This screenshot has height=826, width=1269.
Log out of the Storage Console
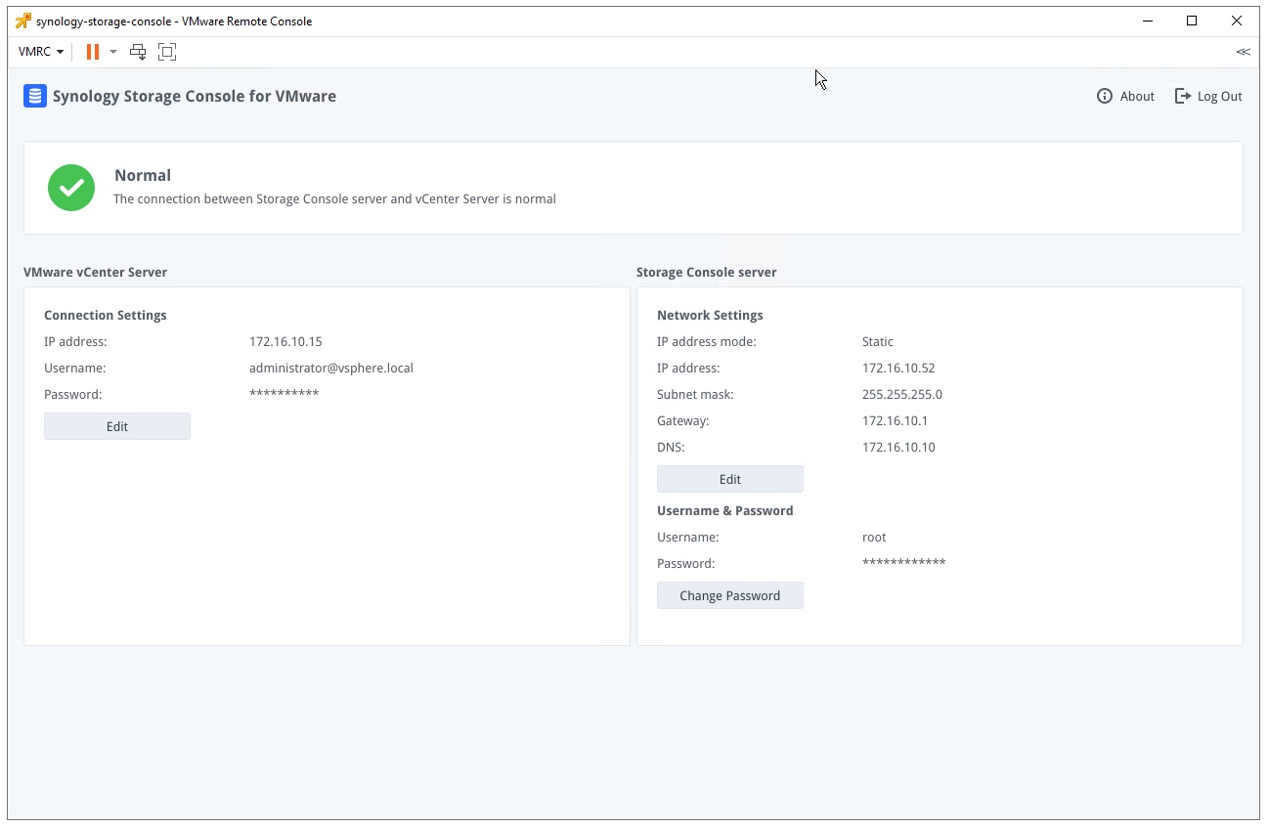tap(1208, 96)
